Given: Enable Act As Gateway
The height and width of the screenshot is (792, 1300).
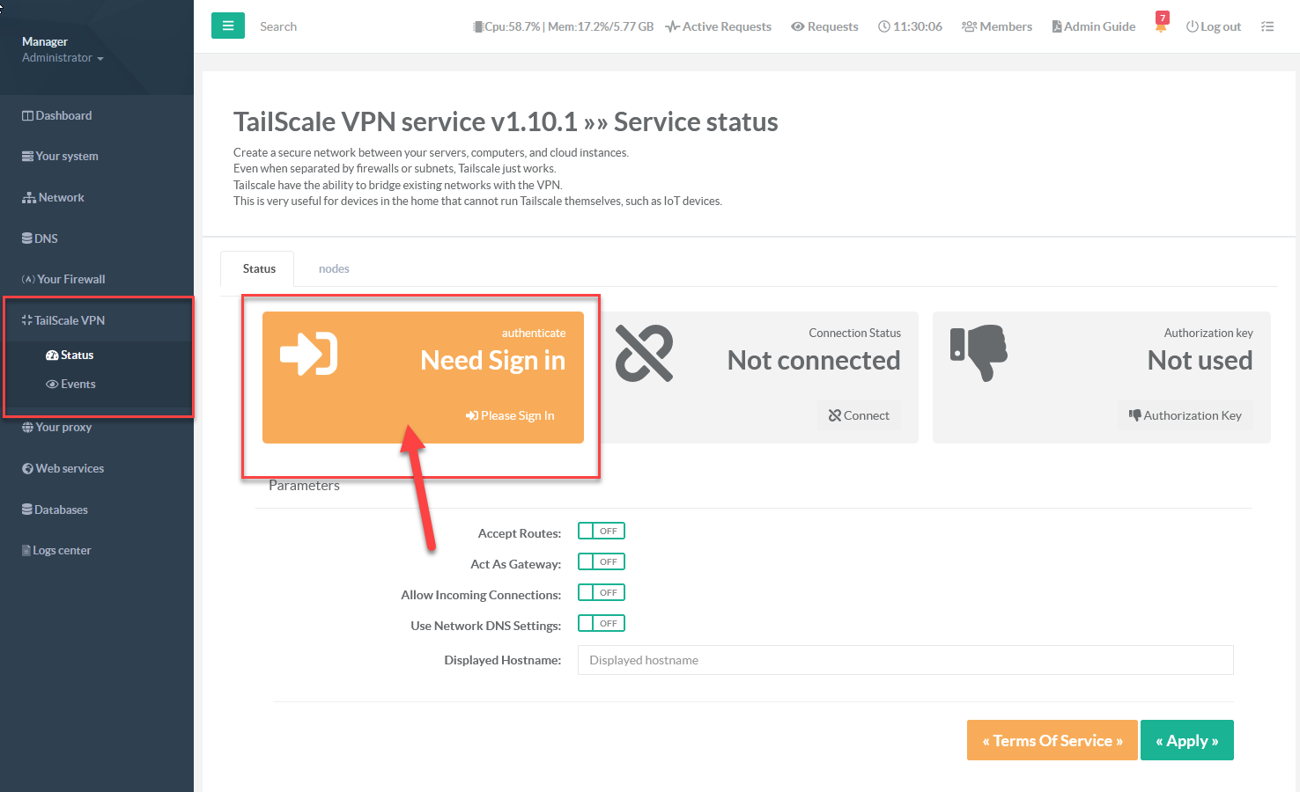Looking at the screenshot, I should click(602, 561).
